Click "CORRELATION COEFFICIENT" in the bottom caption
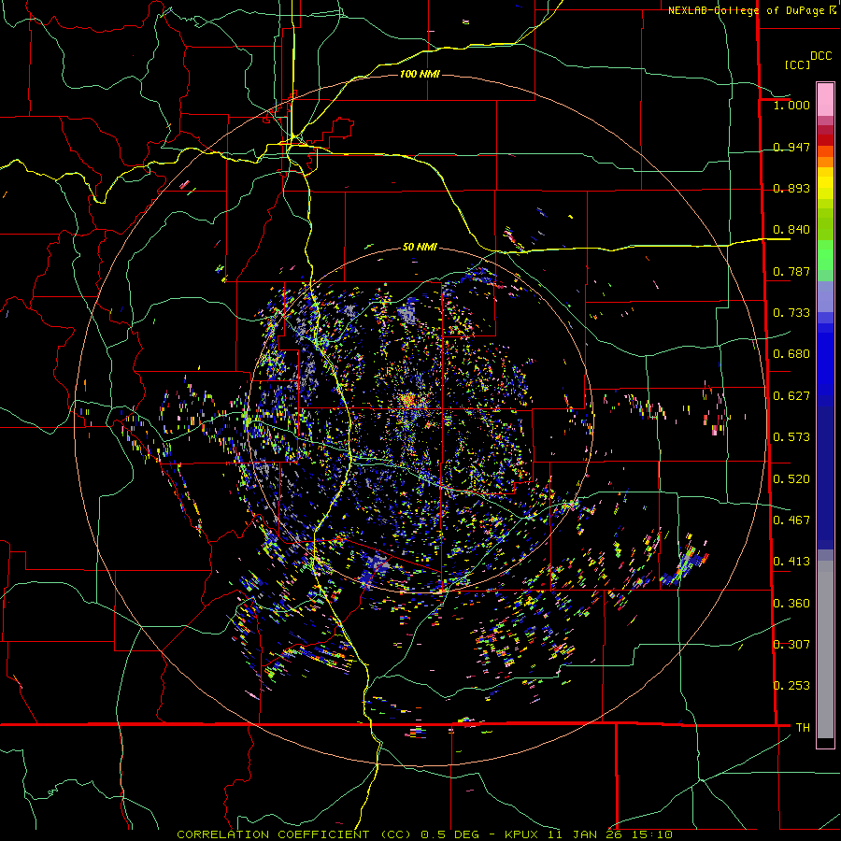The width and height of the screenshot is (841, 841). coord(274,834)
